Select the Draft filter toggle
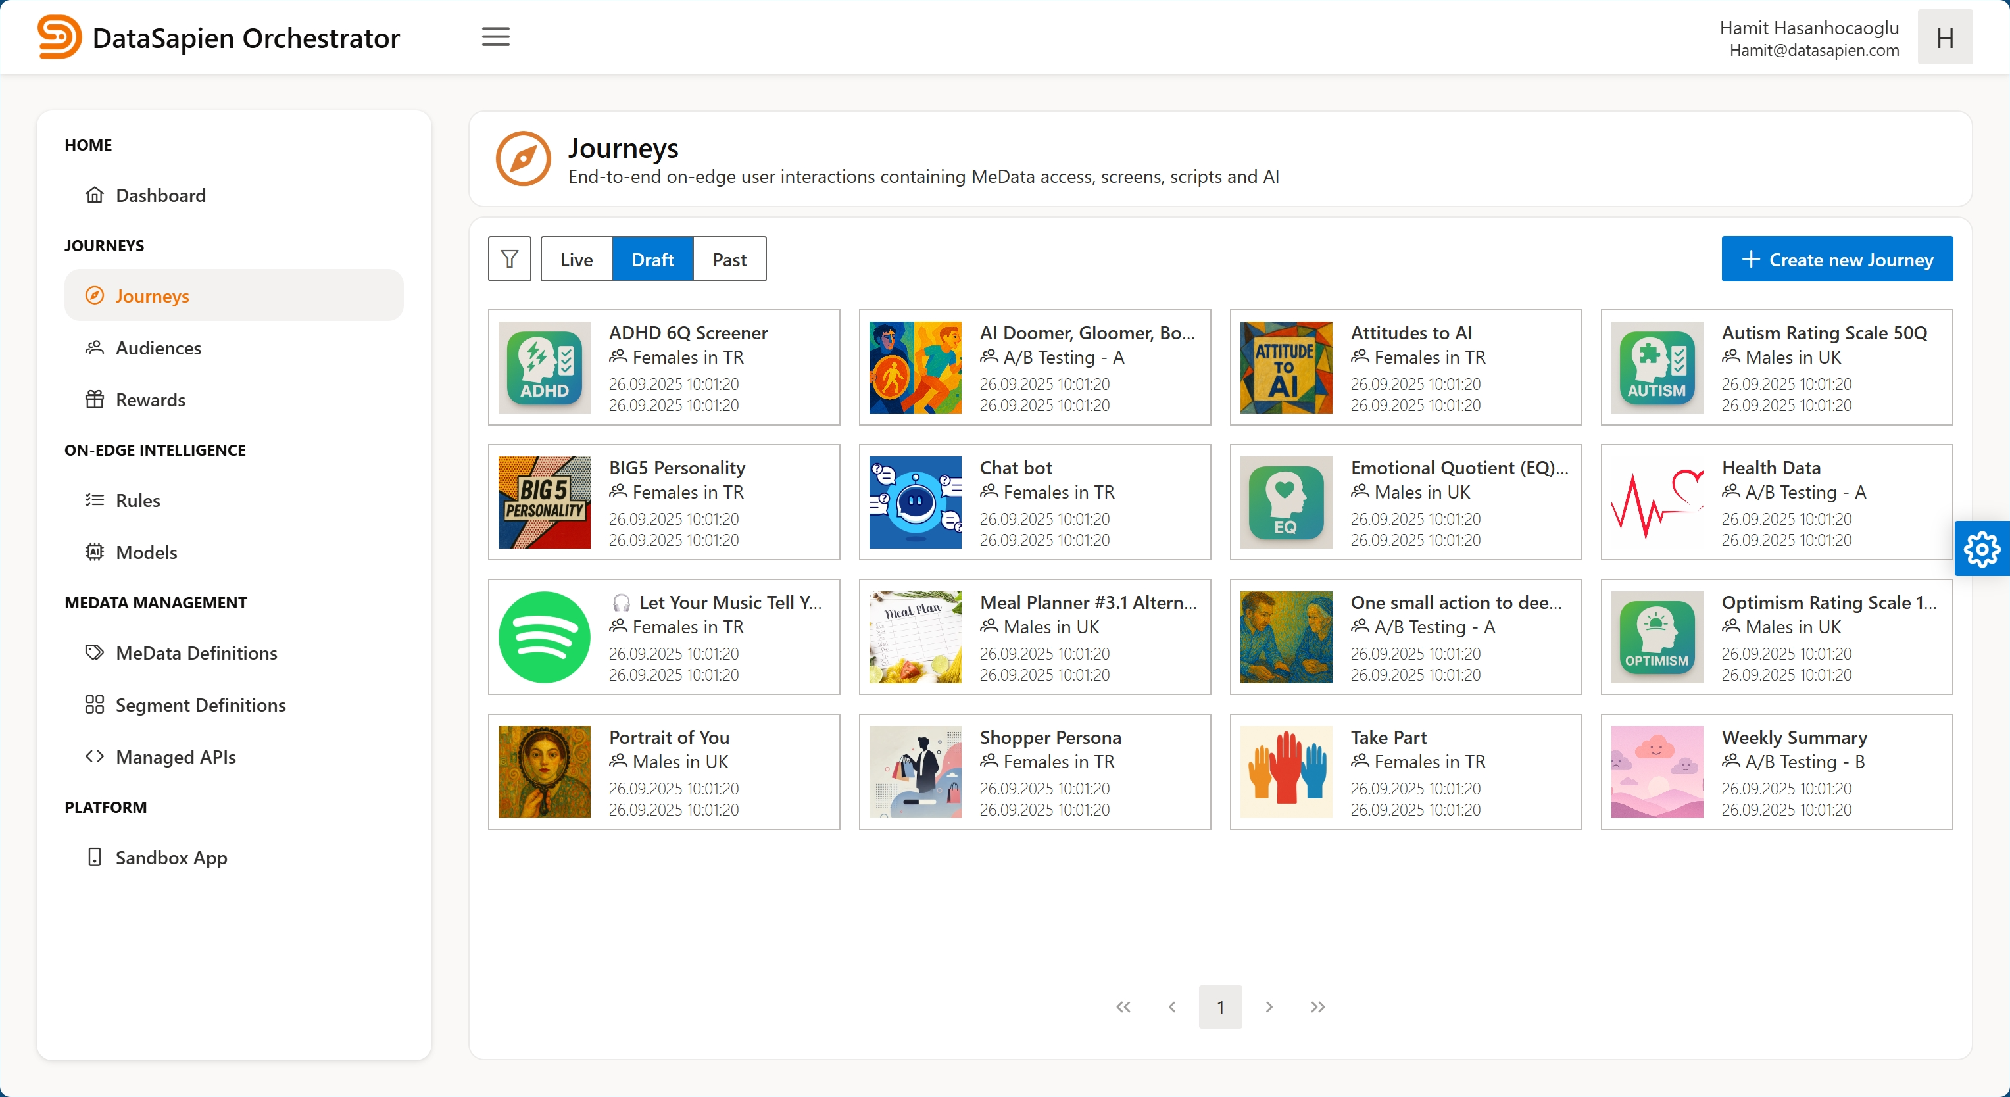The height and width of the screenshot is (1097, 2010). point(652,259)
